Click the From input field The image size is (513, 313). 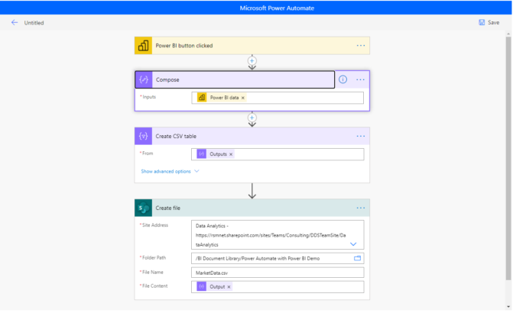pos(278,154)
